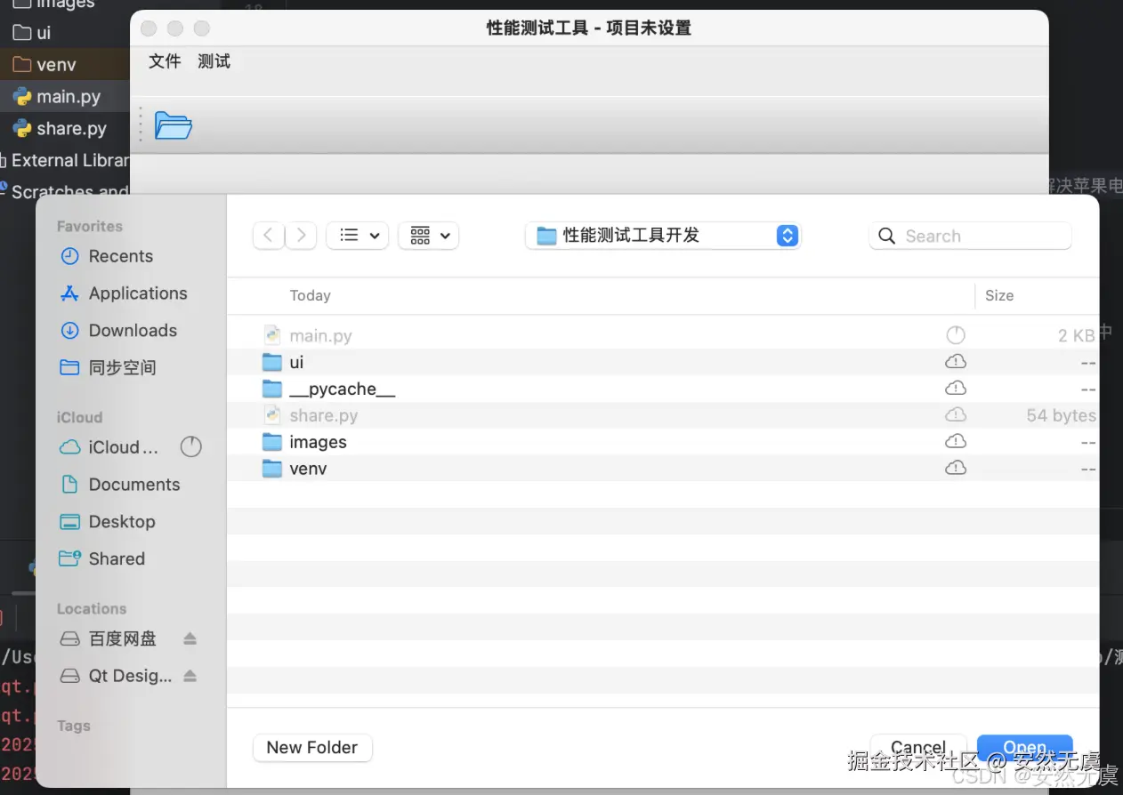Click the cloud status icon for venv folder
This screenshot has width=1123, height=795.
pyautogui.click(x=956, y=469)
